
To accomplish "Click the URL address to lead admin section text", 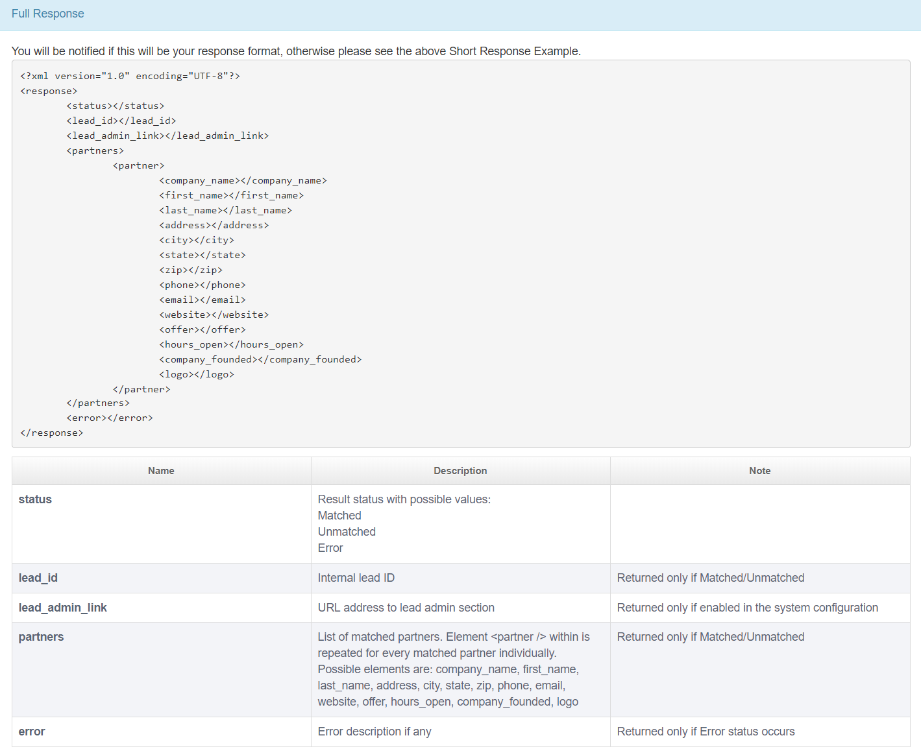I will pos(406,608).
